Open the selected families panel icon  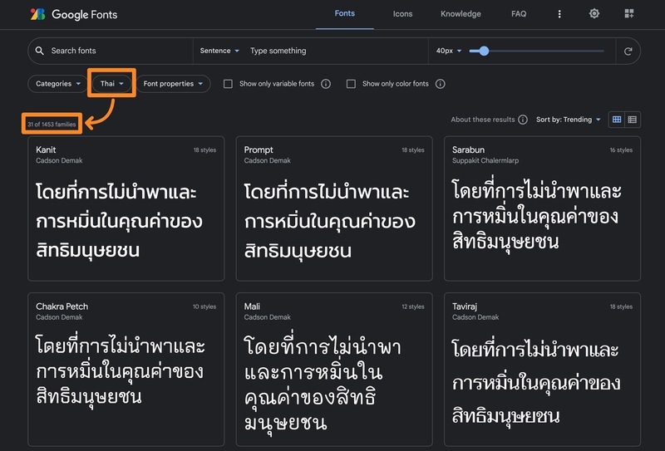tap(629, 14)
